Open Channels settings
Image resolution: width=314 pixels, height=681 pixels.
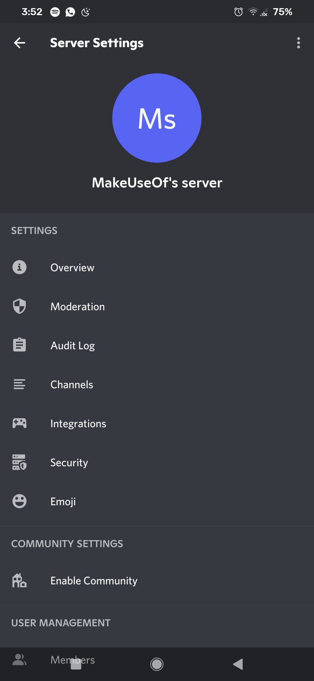pyautogui.click(x=157, y=384)
